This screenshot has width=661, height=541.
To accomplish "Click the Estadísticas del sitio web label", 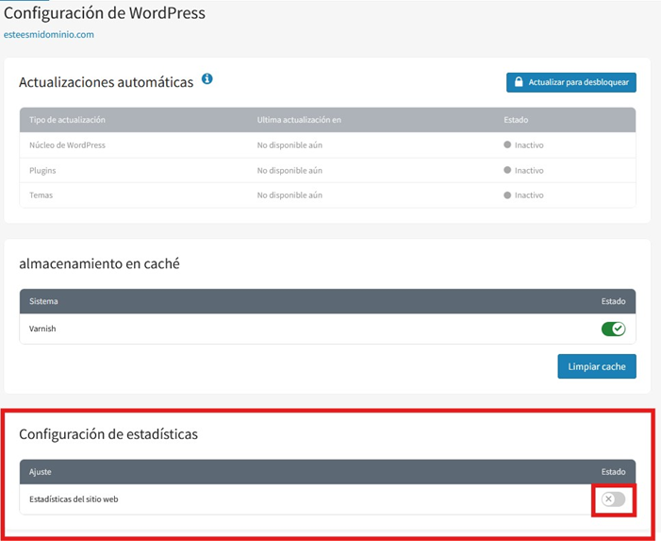I will pos(74,499).
